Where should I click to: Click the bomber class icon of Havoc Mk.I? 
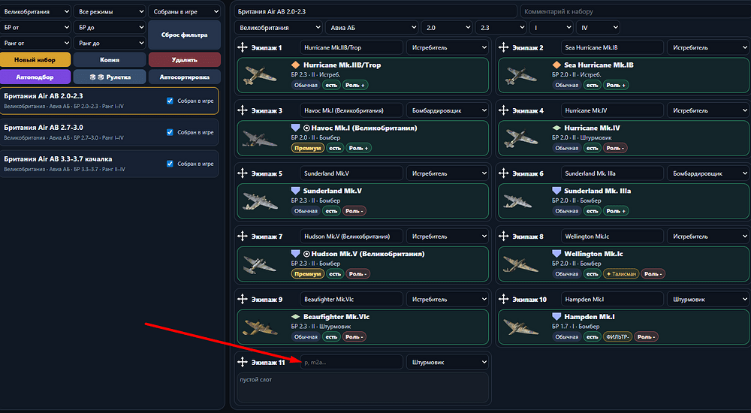[295, 128]
